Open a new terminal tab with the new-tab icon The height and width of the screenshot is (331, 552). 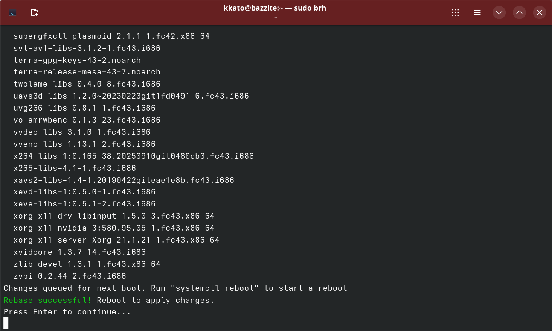34,12
